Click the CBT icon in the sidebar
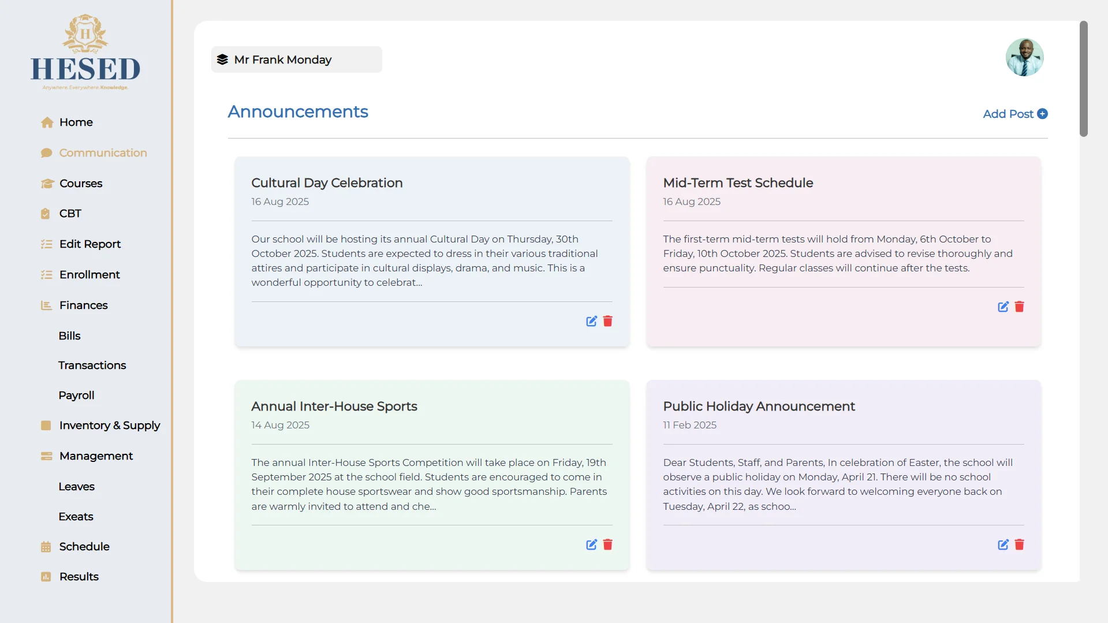1108x623 pixels. coord(46,213)
